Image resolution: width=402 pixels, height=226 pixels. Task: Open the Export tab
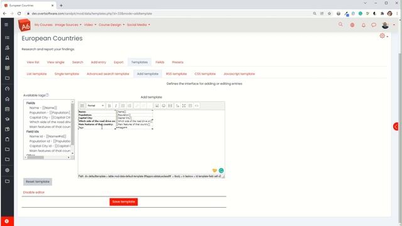[119, 62]
